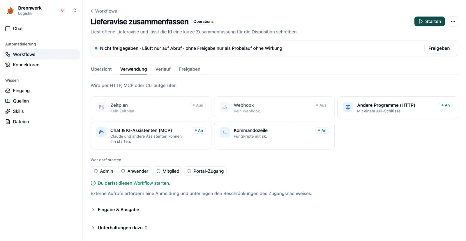466x241 pixels.
Task: Toggle the Webhook Aus status
Action: pos(322,105)
